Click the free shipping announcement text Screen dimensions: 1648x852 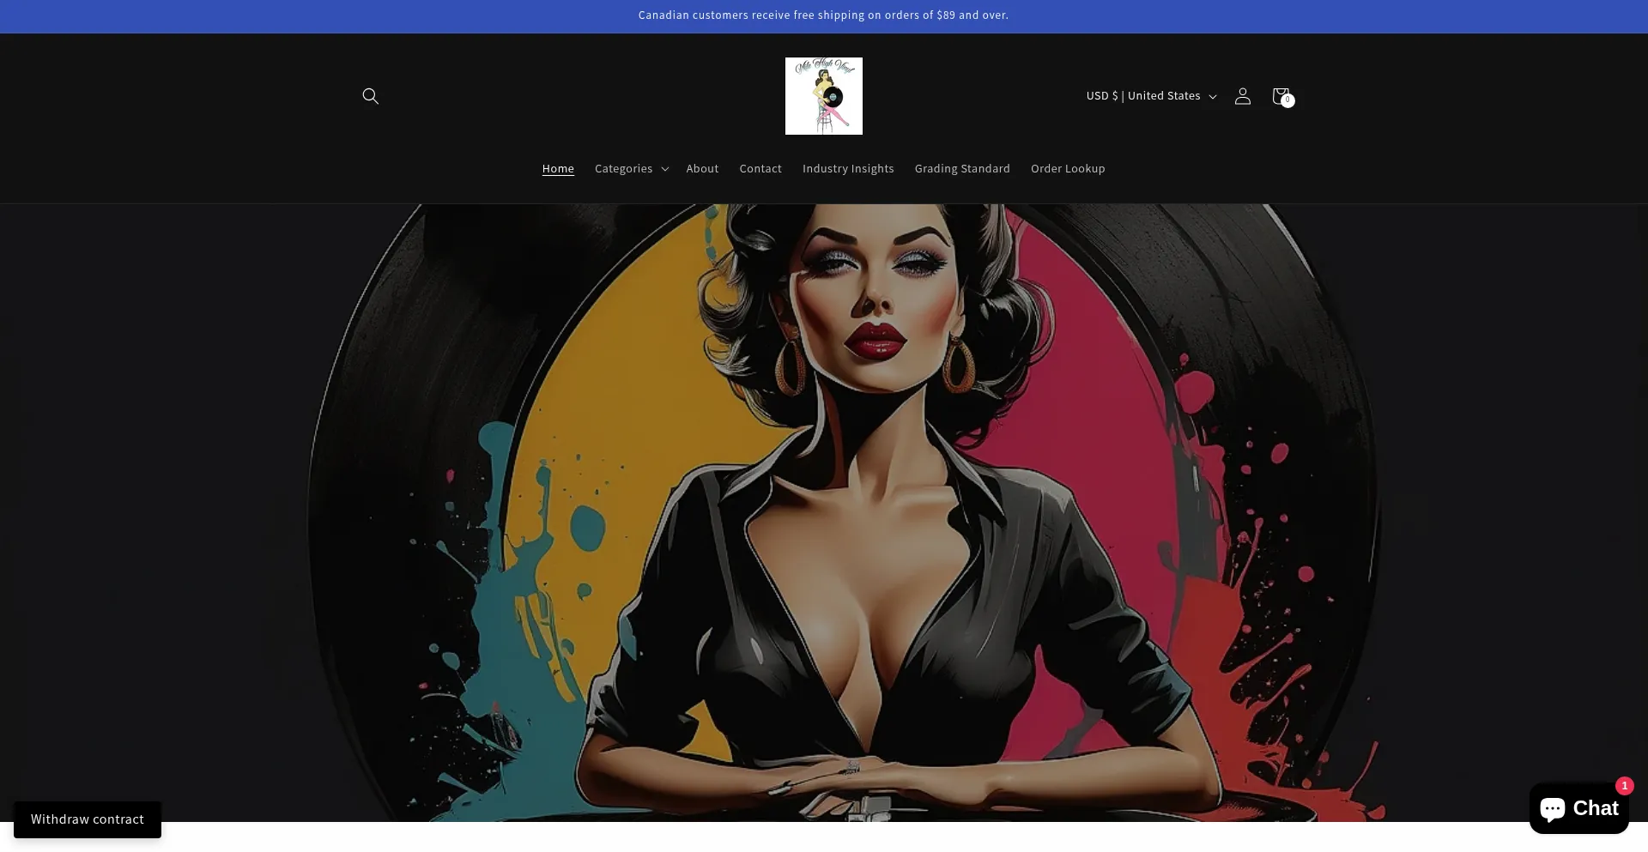823,15
